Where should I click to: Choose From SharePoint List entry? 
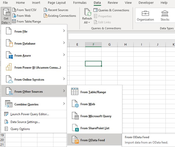pos(95,128)
